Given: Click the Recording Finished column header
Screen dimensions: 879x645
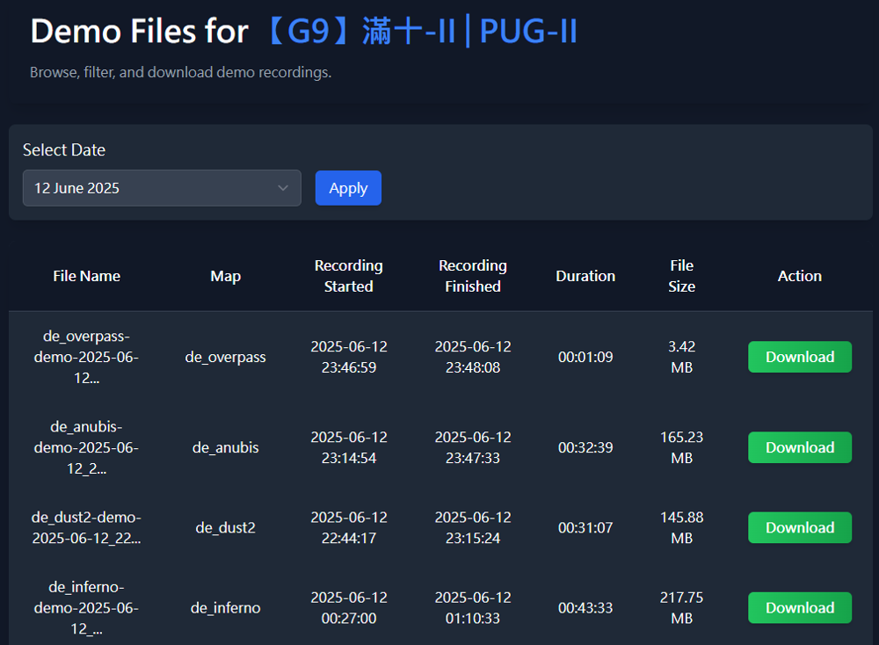Looking at the screenshot, I should [473, 276].
